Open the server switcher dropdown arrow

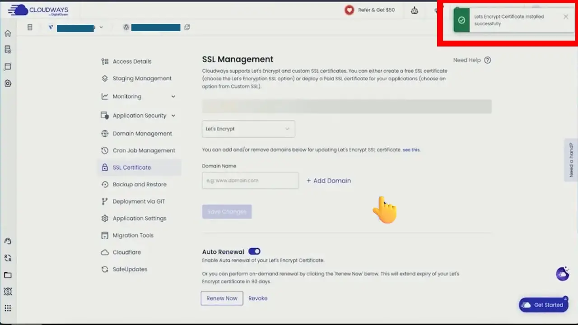tap(101, 27)
